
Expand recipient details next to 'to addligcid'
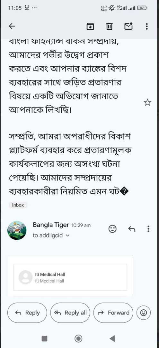[x=68, y=236]
